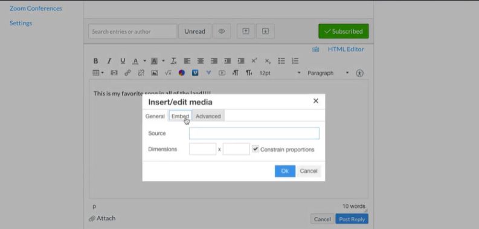The width and height of the screenshot is (479, 229).
Task: Open the background color dropdown arrow
Action: (x=163, y=61)
